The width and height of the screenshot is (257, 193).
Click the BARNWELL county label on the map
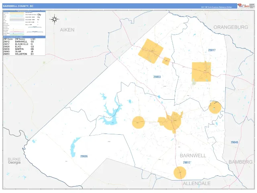(193, 156)
